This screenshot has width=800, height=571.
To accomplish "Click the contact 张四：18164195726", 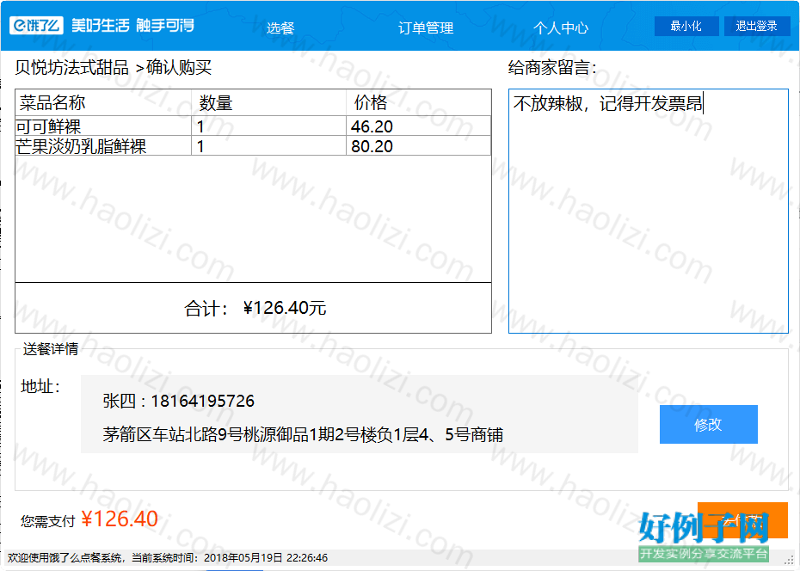I will pos(179,401).
